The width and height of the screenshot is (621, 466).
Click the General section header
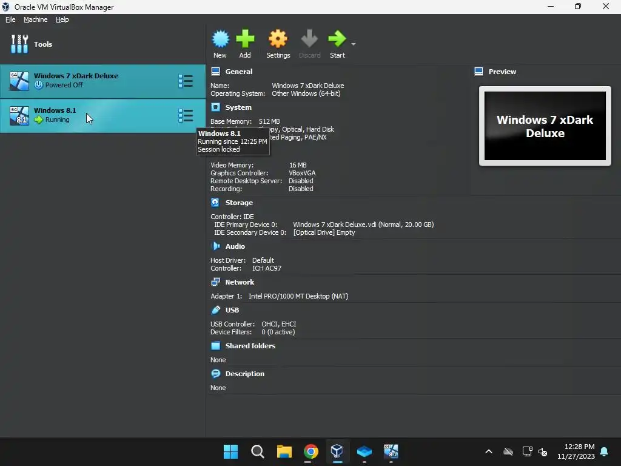[239, 72]
